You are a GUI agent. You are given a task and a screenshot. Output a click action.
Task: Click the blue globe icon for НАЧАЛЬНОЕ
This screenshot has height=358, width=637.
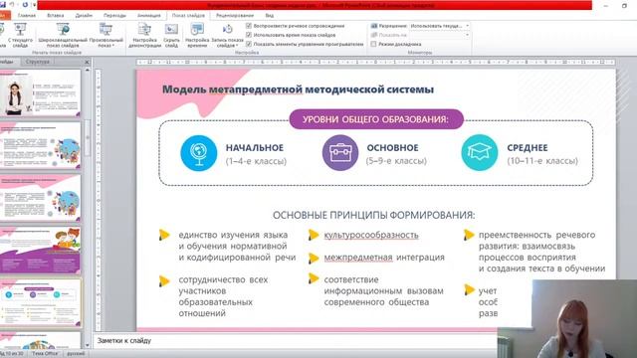199,153
